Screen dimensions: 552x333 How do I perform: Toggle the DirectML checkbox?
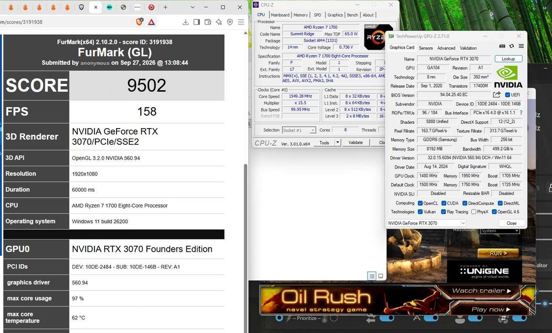(x=500, y=203)
